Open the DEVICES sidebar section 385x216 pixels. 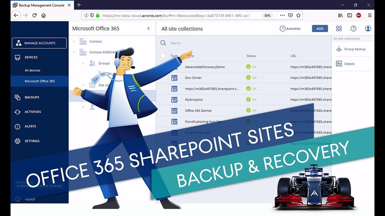(x=31, y=57)
